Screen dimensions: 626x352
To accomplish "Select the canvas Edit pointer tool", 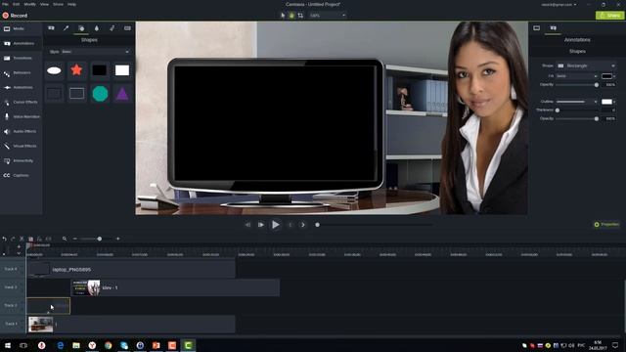I will pyautogui.click(x=283, y=16).
